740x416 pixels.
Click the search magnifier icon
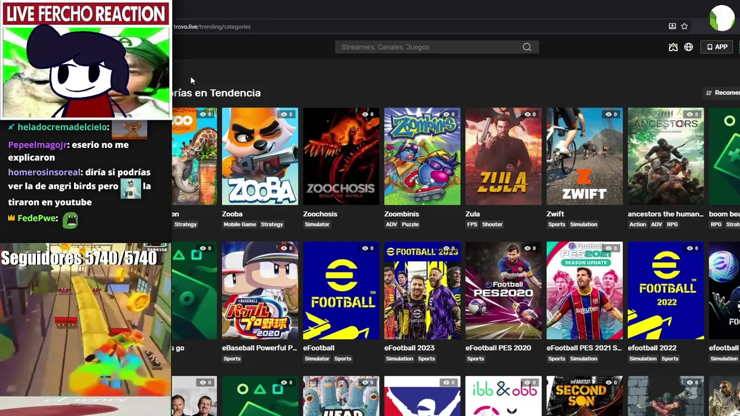[x=527, y=47]
